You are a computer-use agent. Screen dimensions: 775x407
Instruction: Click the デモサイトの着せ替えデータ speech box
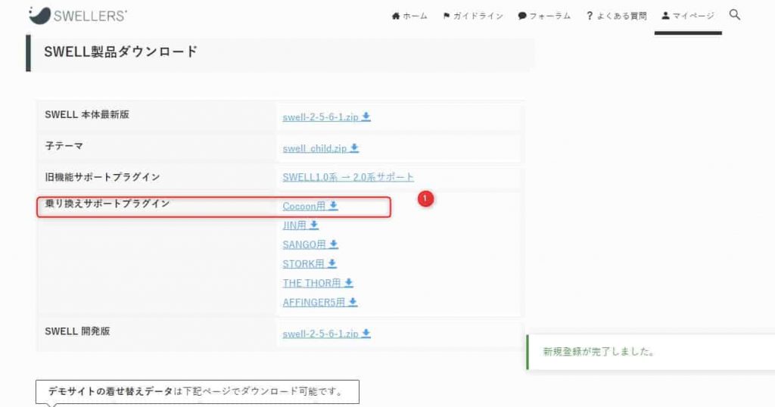(x=198, y=392)
